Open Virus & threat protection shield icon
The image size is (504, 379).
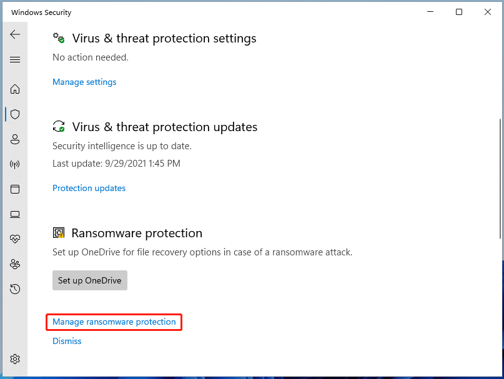[15, 114]
